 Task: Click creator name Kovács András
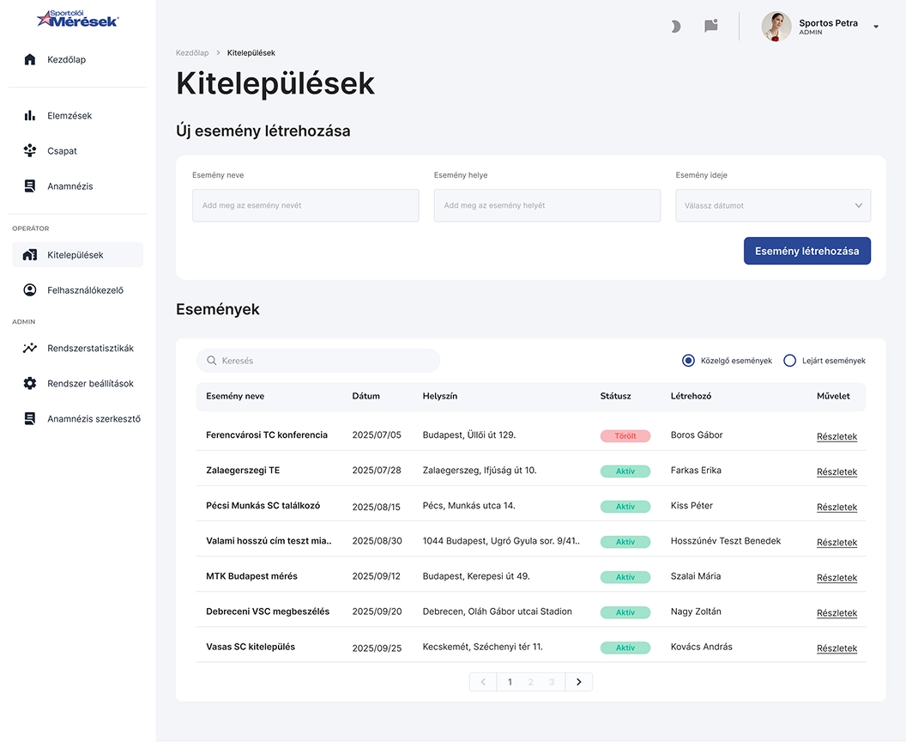tap(702, 647)
